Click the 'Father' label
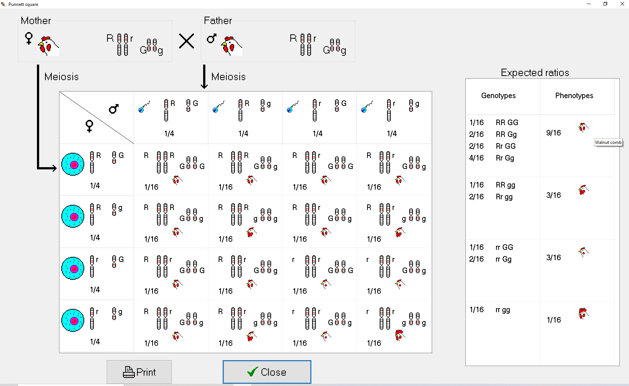 coord(218,21)
